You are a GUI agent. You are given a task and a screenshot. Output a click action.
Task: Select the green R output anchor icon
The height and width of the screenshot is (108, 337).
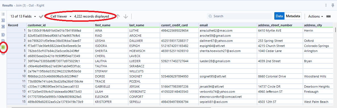click(3, 47)
